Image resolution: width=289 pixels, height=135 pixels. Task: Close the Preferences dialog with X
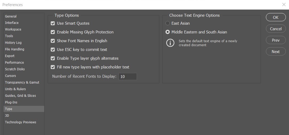[x=284, y=5]
